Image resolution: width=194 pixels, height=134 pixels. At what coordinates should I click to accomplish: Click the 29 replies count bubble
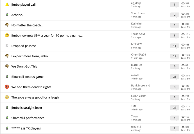[x=175, y=108]
